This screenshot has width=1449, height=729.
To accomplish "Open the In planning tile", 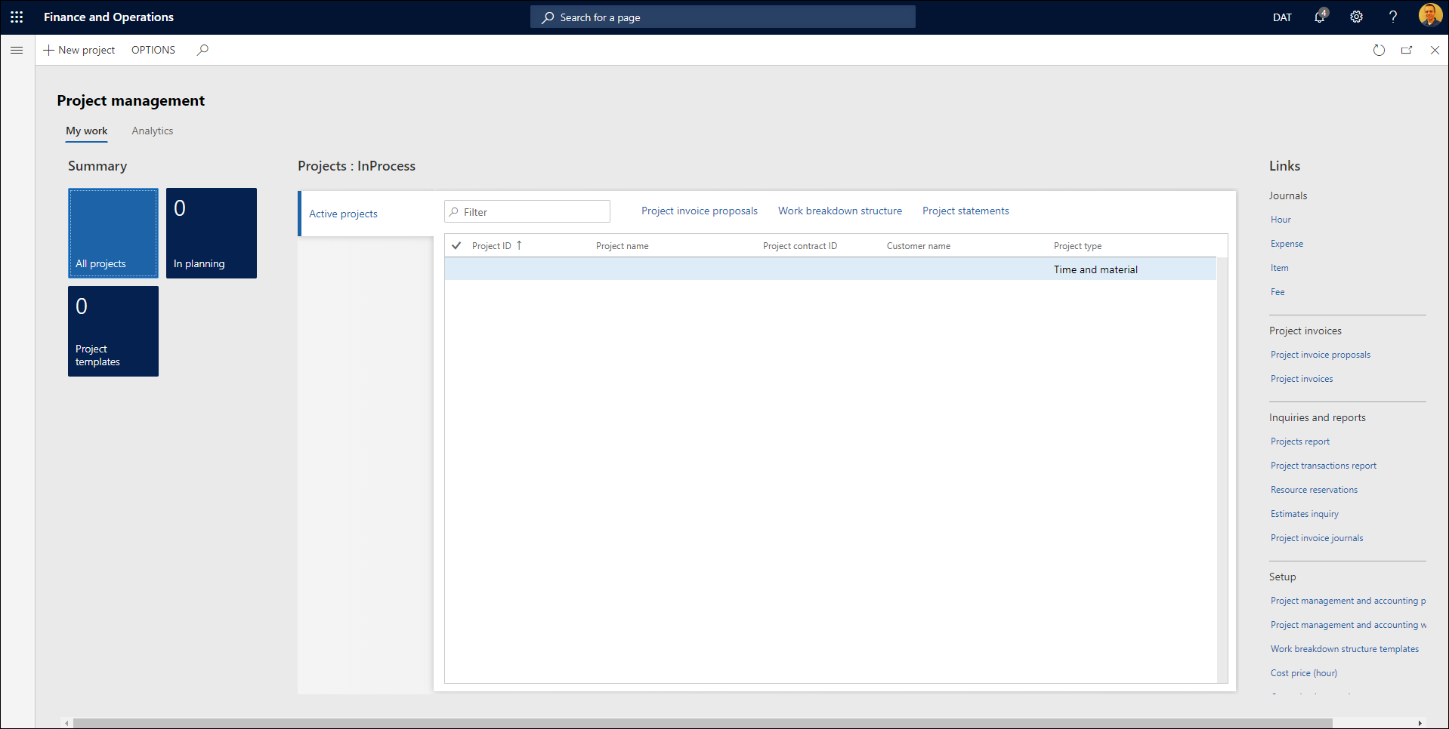I will coord(212,233).
